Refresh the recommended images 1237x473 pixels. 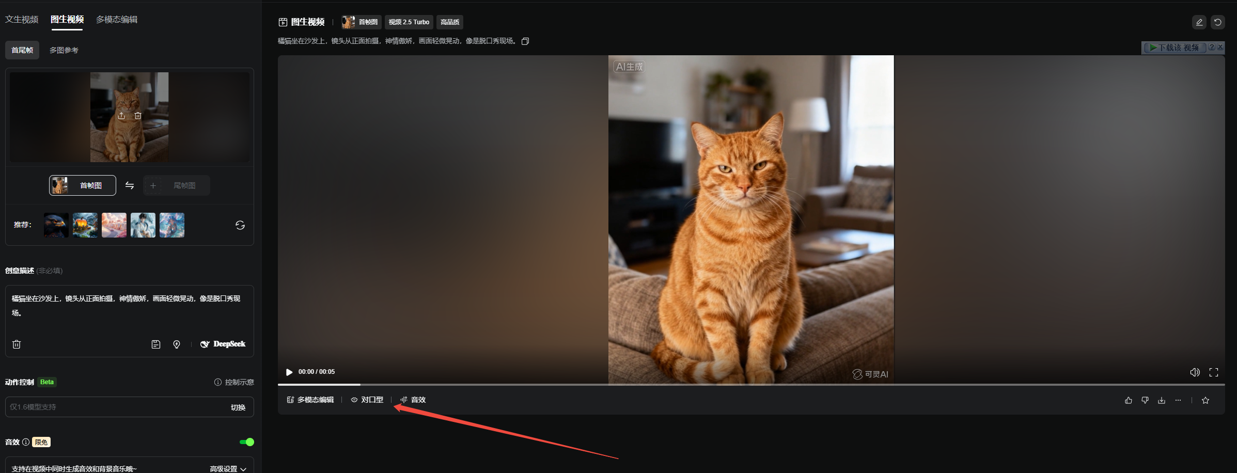tap(240, 225)
